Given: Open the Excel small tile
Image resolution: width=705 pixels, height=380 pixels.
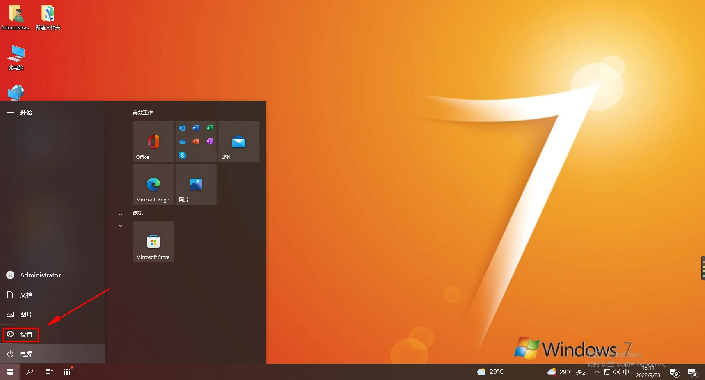Looking at the screenshot, I should (x=210, y=128).
